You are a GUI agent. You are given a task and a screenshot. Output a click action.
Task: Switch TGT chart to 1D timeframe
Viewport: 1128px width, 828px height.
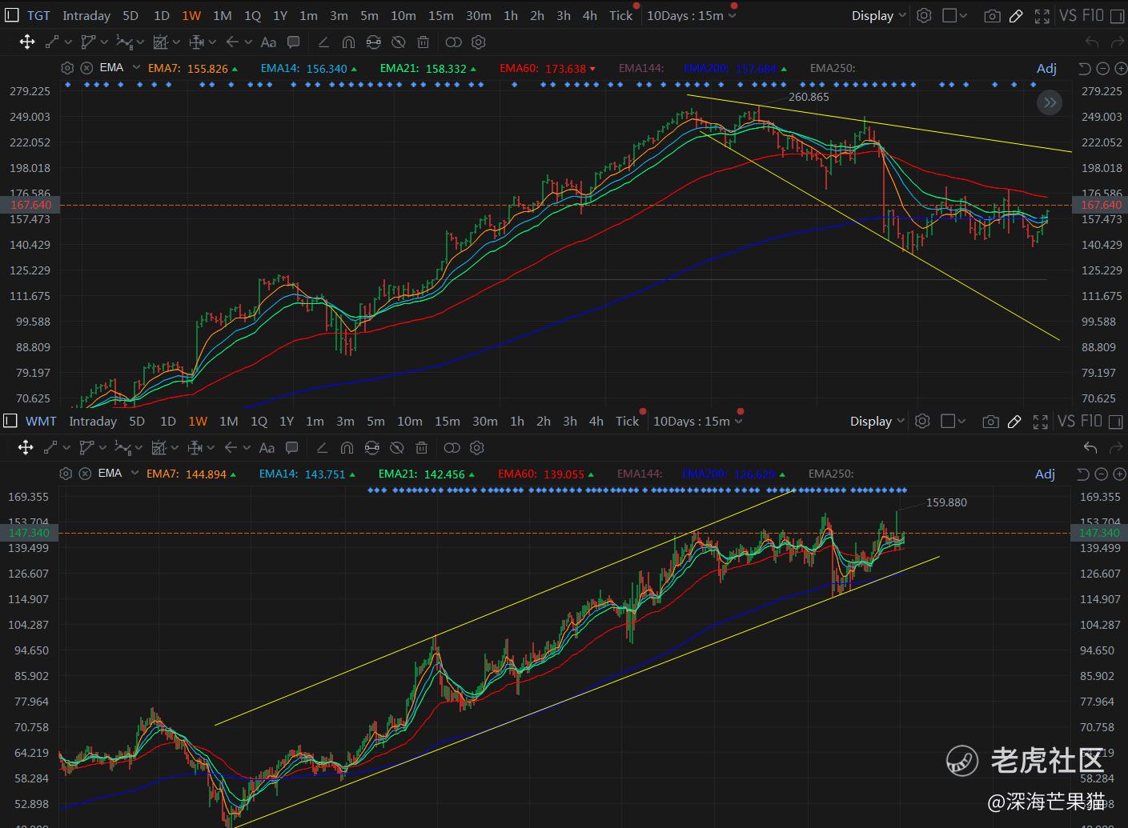tap(161, 16)
